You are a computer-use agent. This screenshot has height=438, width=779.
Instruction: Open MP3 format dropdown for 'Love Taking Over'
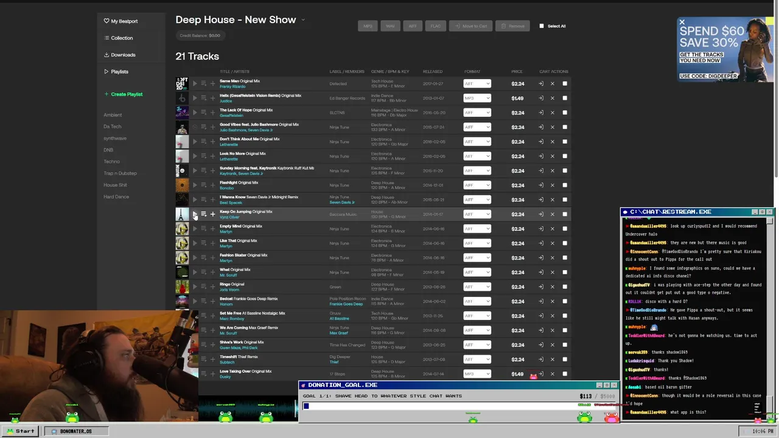(x=477, y=374)
